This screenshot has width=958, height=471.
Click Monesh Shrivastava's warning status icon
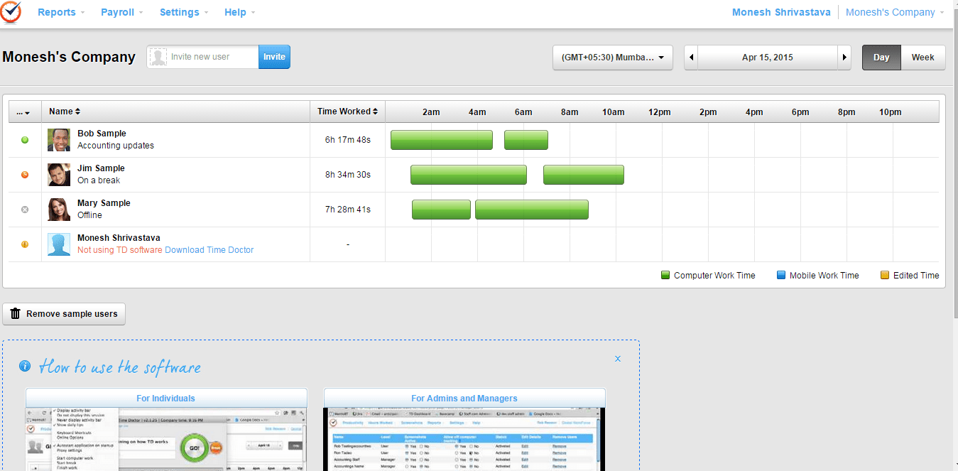coord(25,244)
